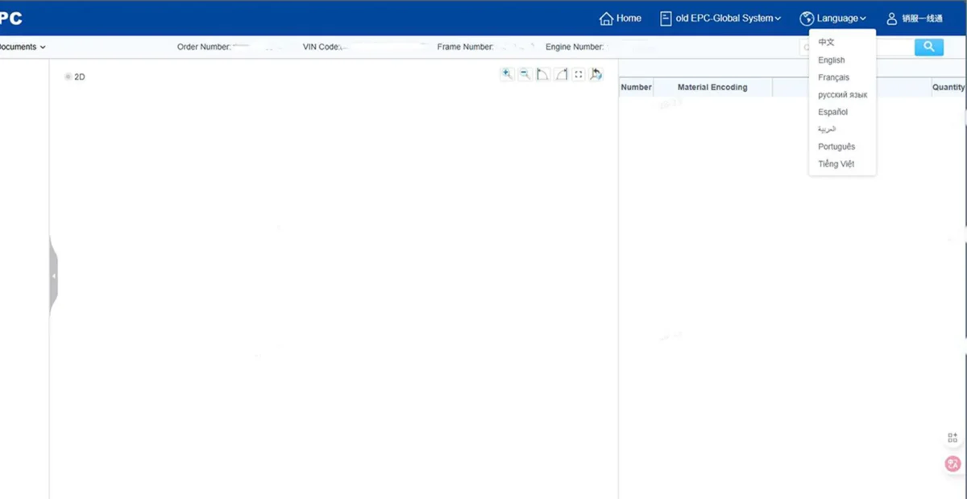Choose English from the language list

831,60
